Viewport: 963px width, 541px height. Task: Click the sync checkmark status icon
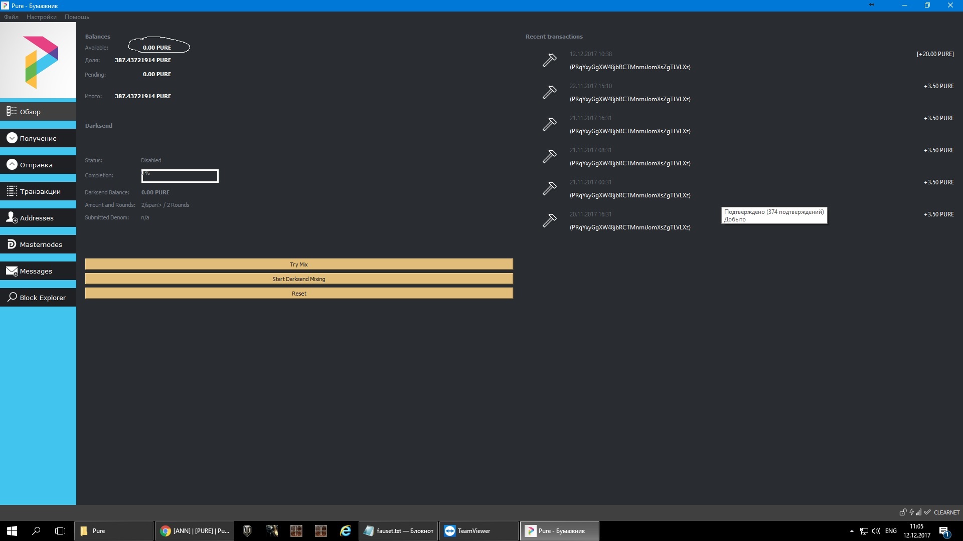click(x=927, y=512)
